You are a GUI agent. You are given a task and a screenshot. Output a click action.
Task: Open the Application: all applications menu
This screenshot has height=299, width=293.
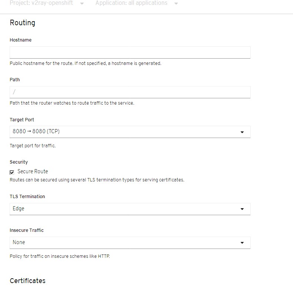(x=131, y=3)
